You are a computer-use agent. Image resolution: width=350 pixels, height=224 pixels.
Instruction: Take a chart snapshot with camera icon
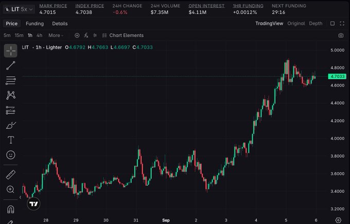click(x=341, y=35)
